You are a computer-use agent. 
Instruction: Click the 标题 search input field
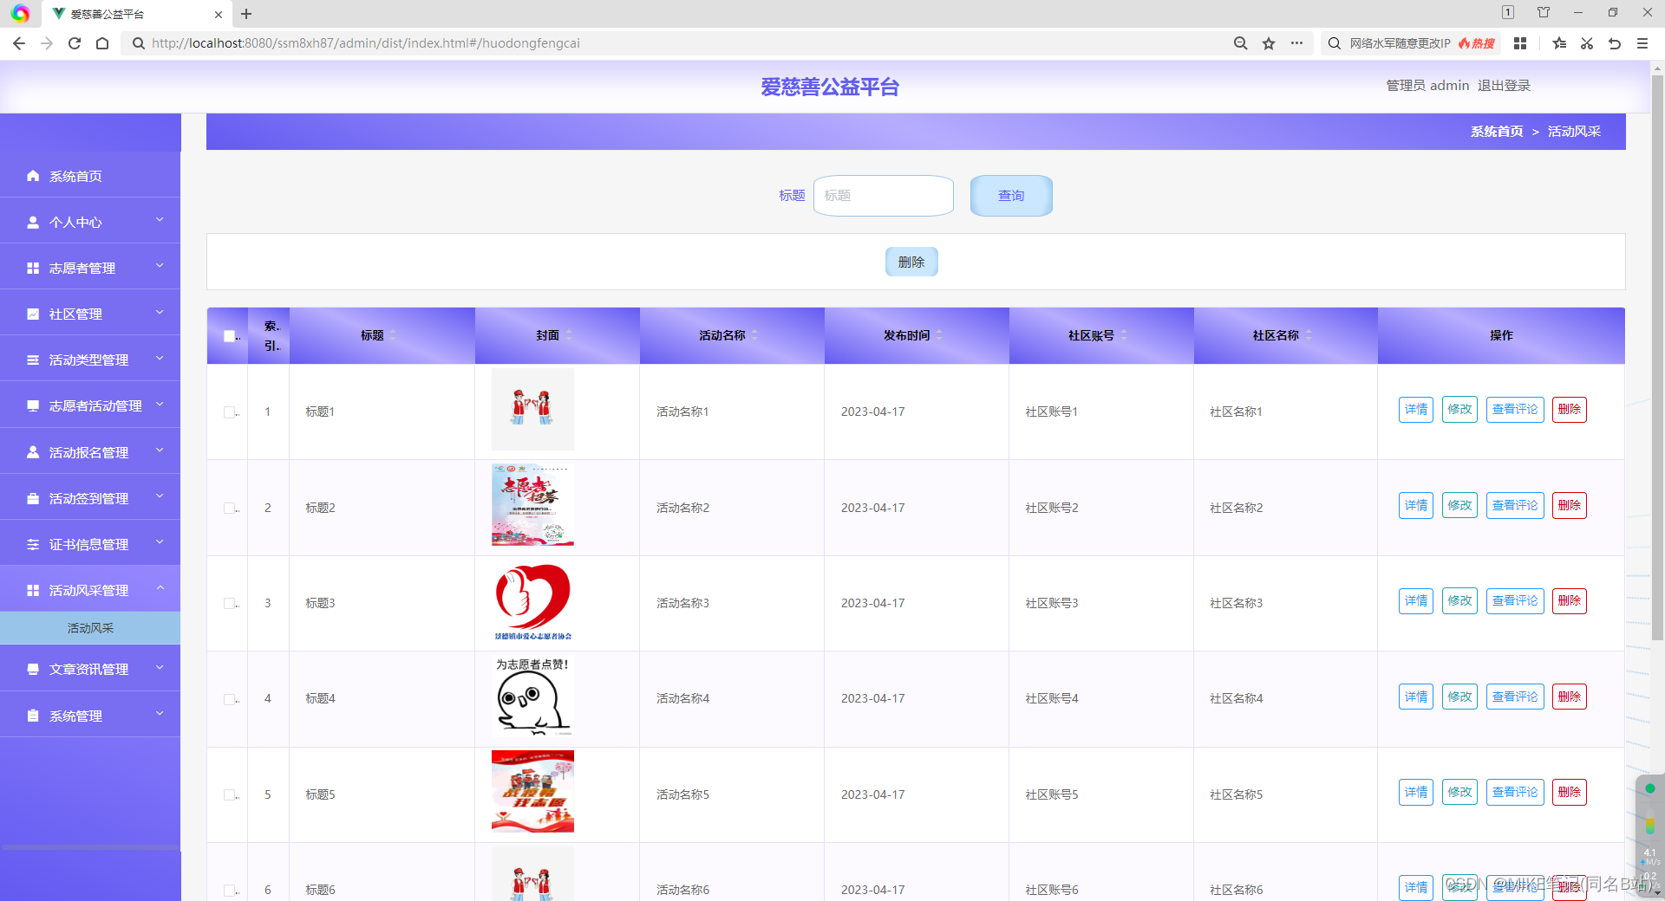tap(884, 196)
